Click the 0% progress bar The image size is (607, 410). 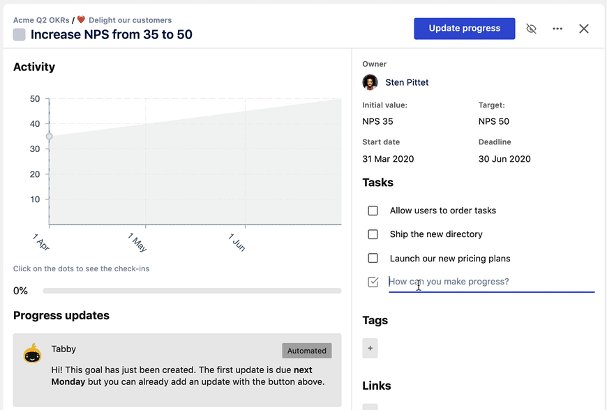192,291
